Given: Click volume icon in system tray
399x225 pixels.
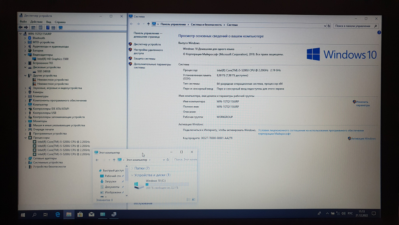Looking at the screenshot, I should [344, 213].
